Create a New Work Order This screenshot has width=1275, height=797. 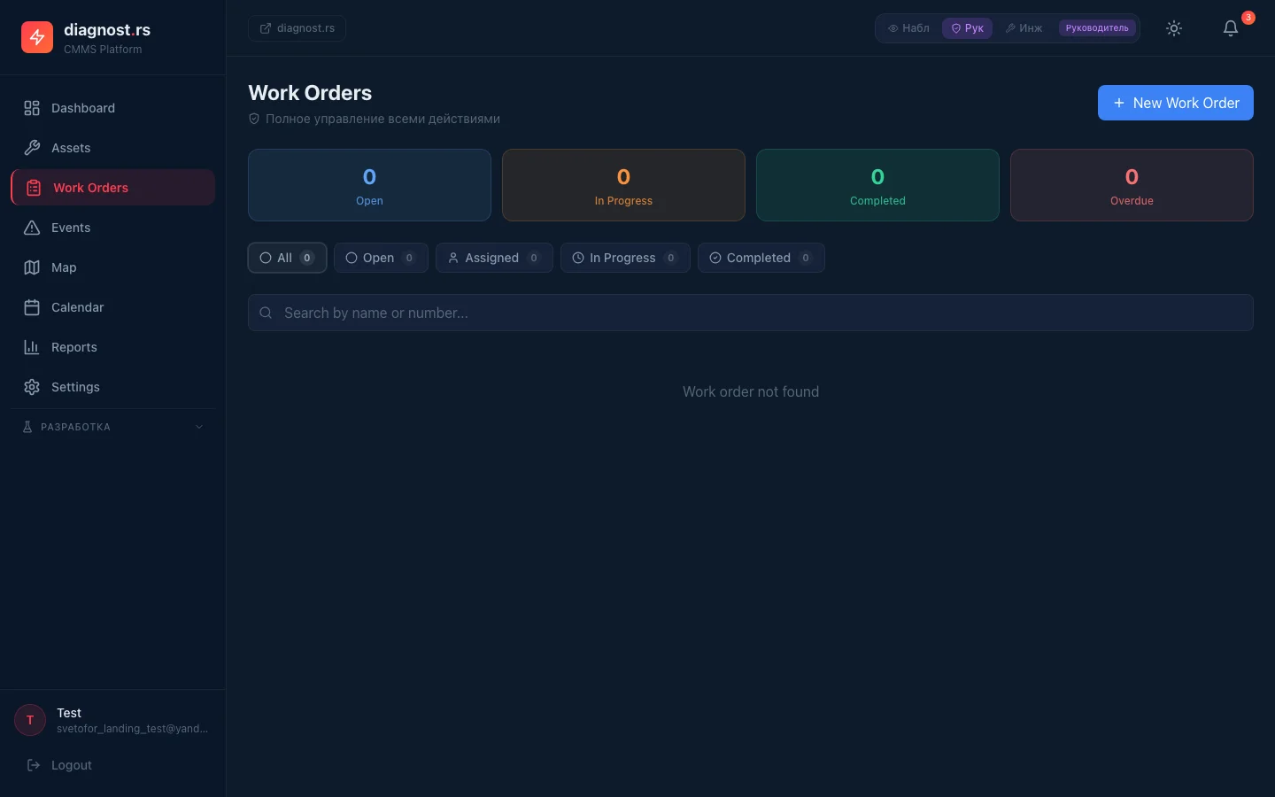click(x=1176, y=103)
